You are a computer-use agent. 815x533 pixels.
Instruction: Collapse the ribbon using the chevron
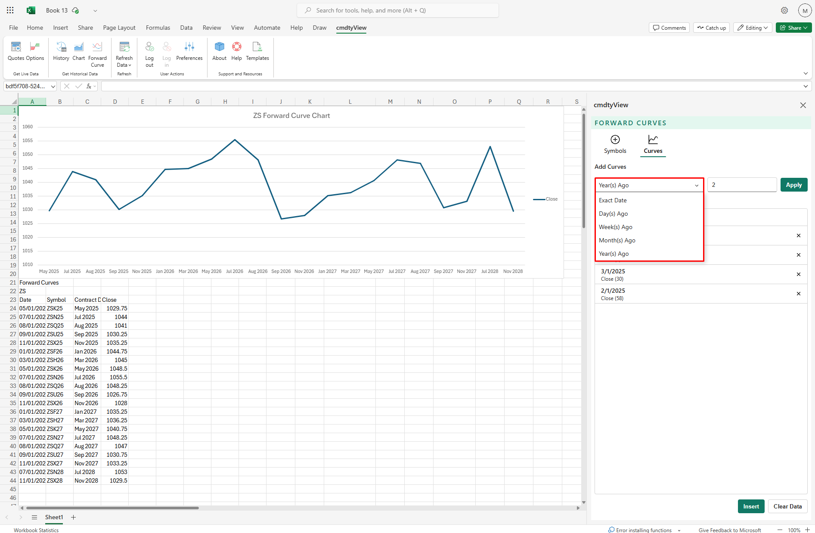click(806, 74)
